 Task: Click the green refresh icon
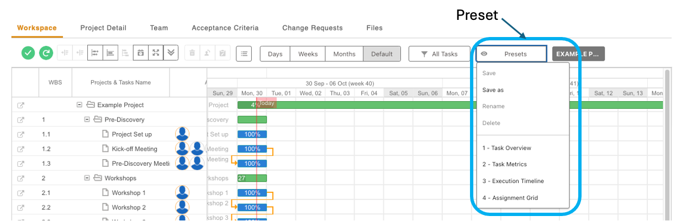point(46,53)
